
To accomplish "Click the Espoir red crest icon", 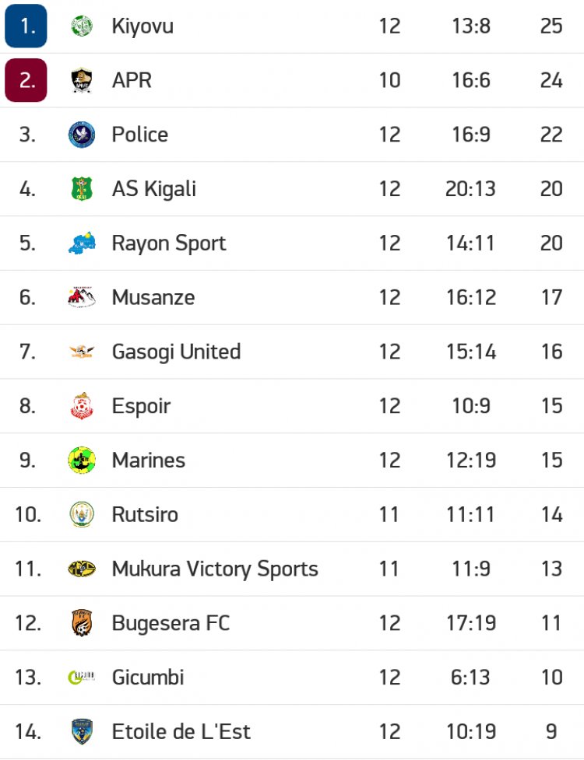I will click(82, 406).
